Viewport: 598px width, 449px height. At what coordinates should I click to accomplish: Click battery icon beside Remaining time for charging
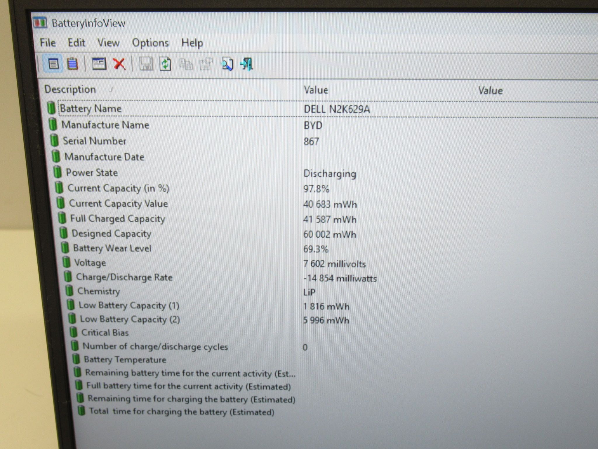click(x=80, y=398)
